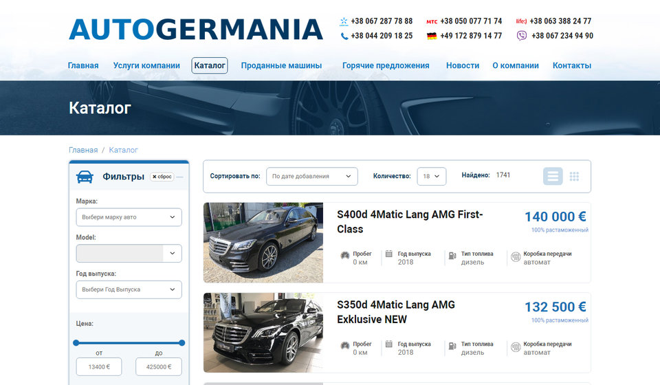Viewport: 660px width, 385px height.
Task: Click the found count 1741
Action: pyautogui.click(x=503, y=175)
